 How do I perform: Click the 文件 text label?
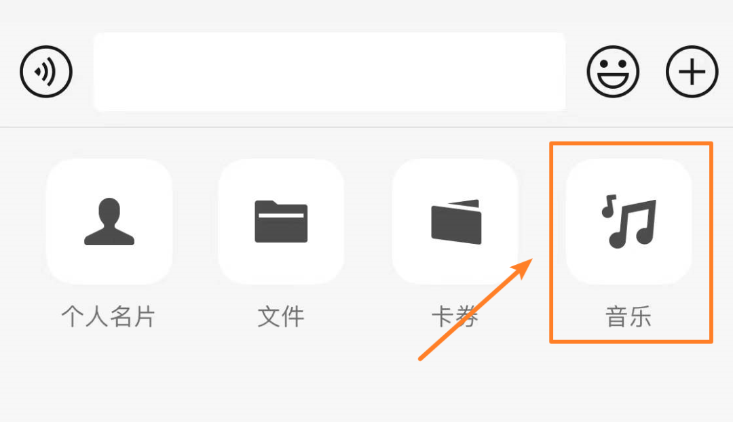pyautogui.click(x=281, y=316)
